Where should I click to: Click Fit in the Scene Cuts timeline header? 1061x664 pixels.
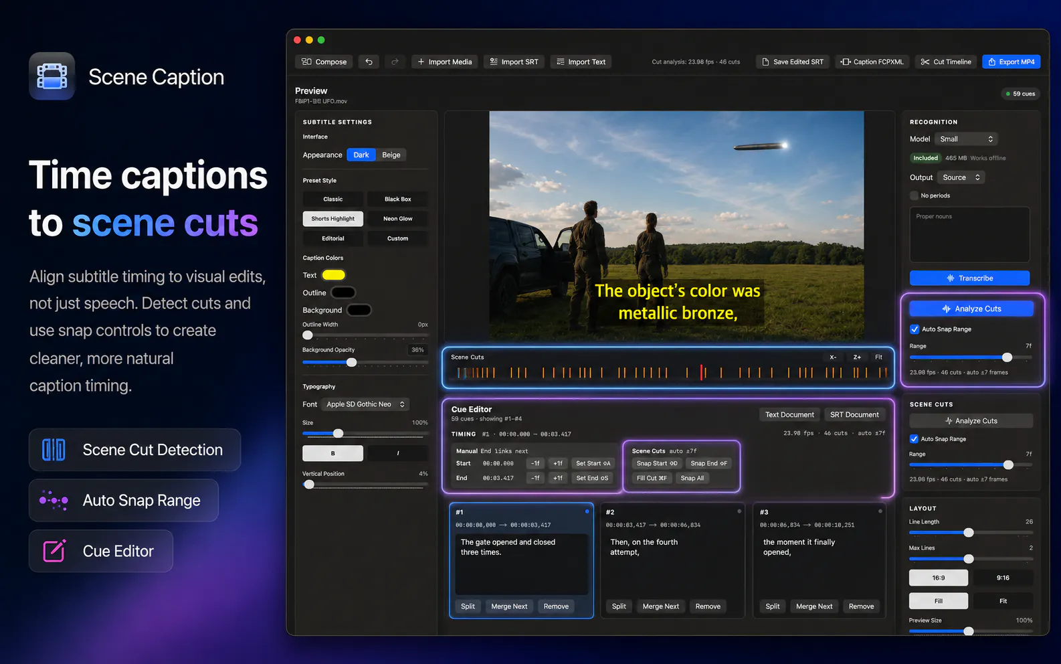pyautogui.click(x=879, y=357)
